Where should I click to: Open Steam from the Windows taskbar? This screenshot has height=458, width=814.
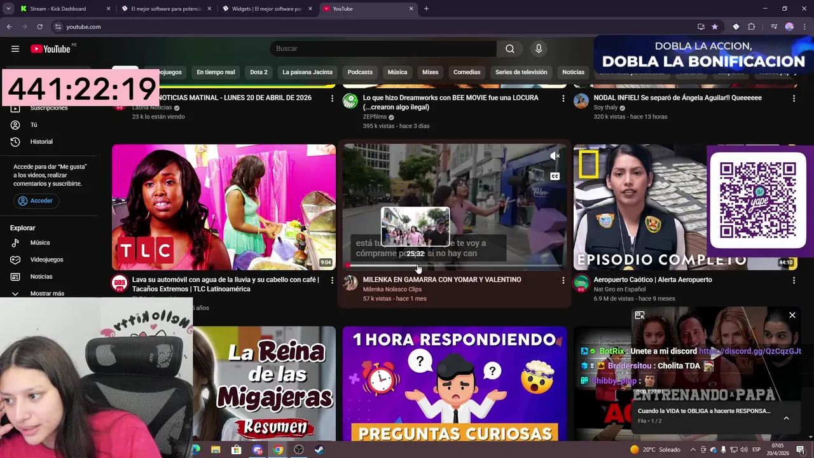(x=319, y=450)
